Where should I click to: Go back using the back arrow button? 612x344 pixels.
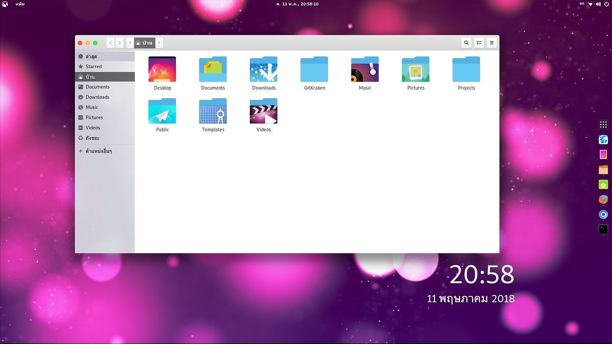point(110,42)
